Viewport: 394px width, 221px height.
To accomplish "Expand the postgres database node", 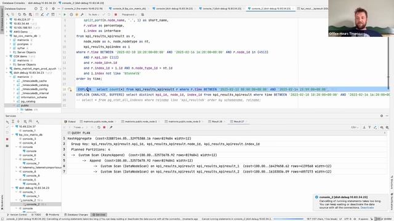I will 10,44.
